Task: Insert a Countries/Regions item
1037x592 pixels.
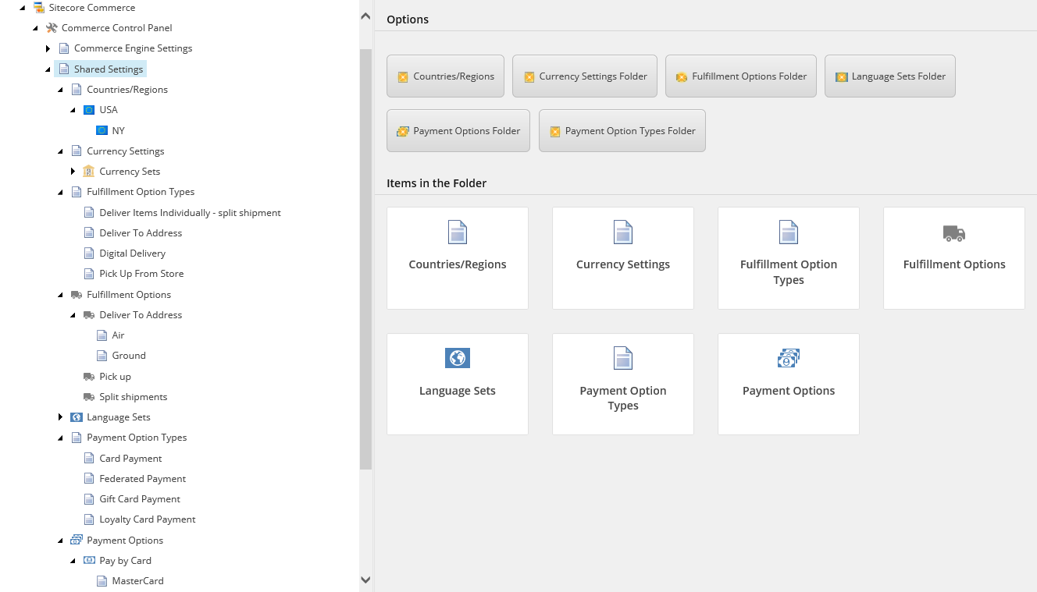Action: point(445,76)
